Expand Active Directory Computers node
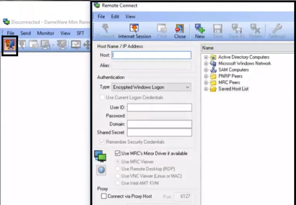Viewport: 296px width, 205px height. pyautogui.click(x=206, y=57)
